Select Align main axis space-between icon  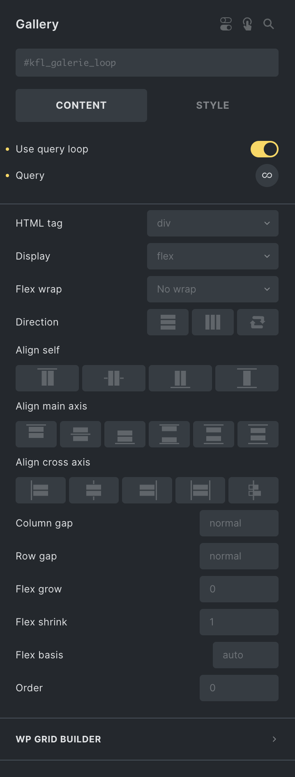tap(169, 434)
